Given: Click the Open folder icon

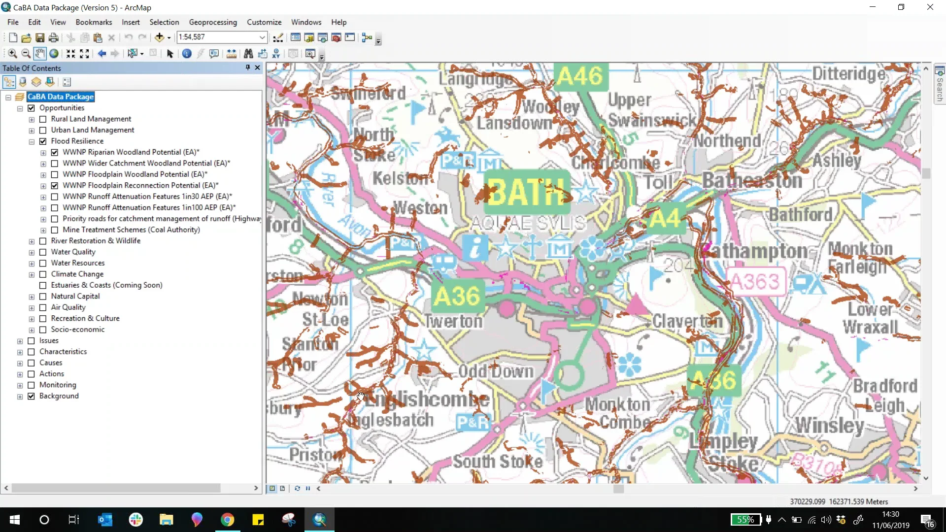Looking at the screenshot, I should [x=26, y=37].
